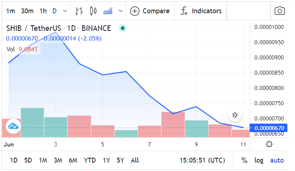Open the Indicators button
Viewport: 295px width, 171px height.
tap(201, 11)
